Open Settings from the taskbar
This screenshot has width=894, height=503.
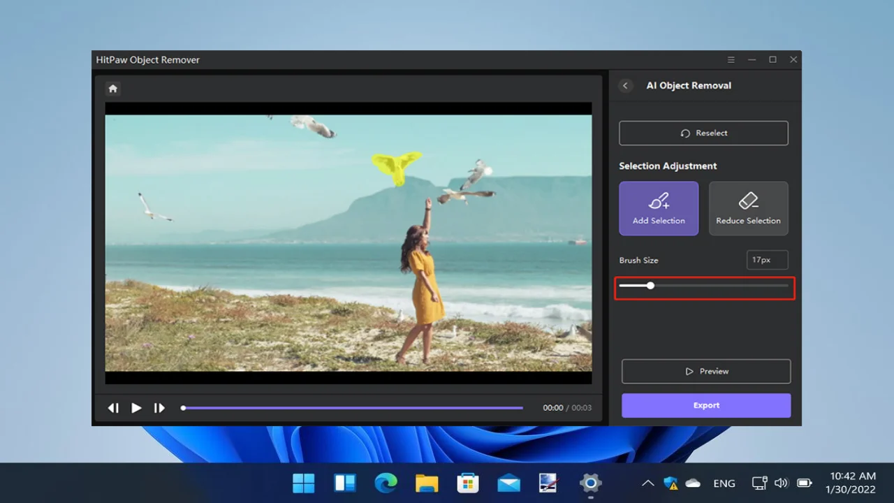pyautogui.click(x=590, y=483)
